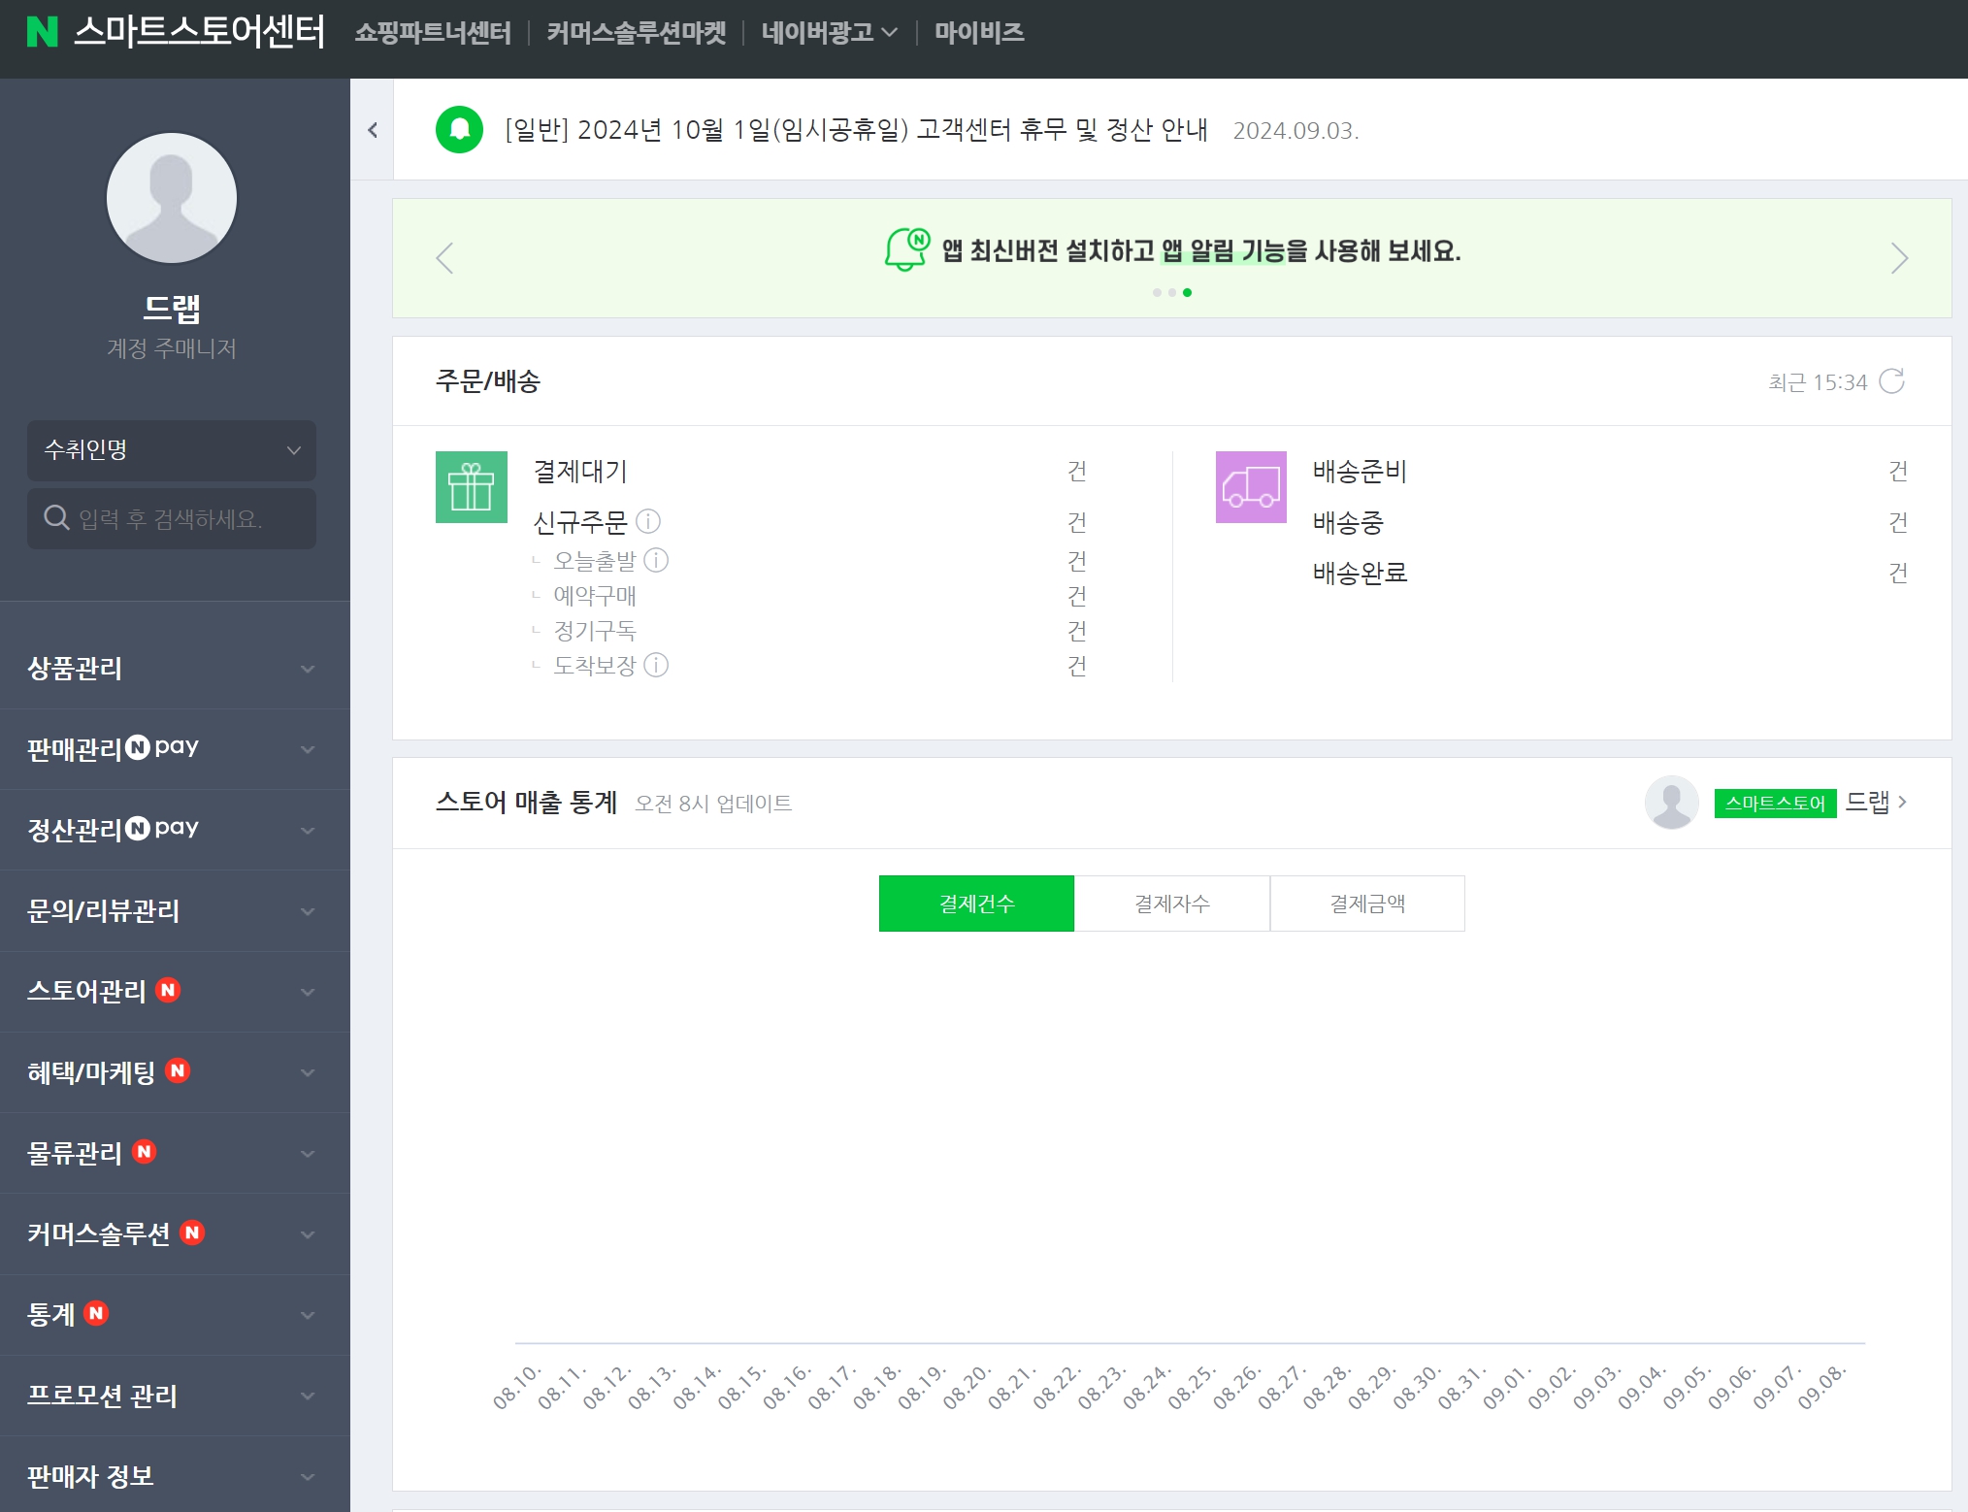This screenshot has width=1968, height=1512.
Task: Open info tooltip next to 신규주문
Action: point(648,522)
